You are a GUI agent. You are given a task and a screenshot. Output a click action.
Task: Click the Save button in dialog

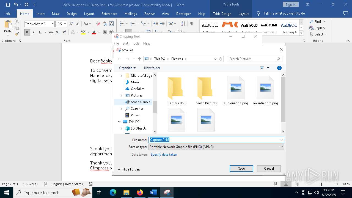(241, 169)
